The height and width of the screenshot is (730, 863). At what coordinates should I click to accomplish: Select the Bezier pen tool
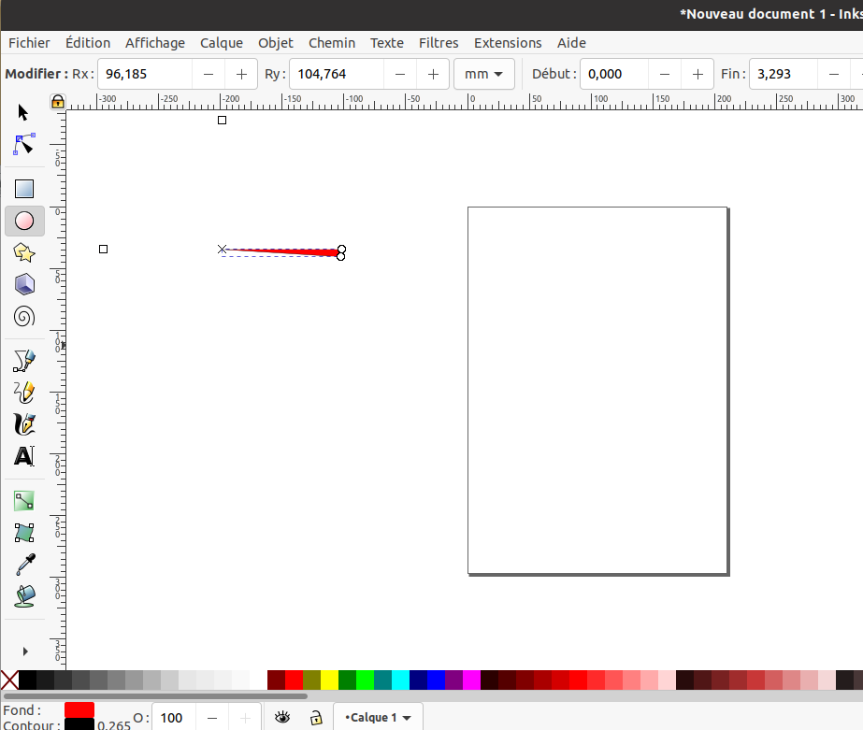[x=24, y=361]
